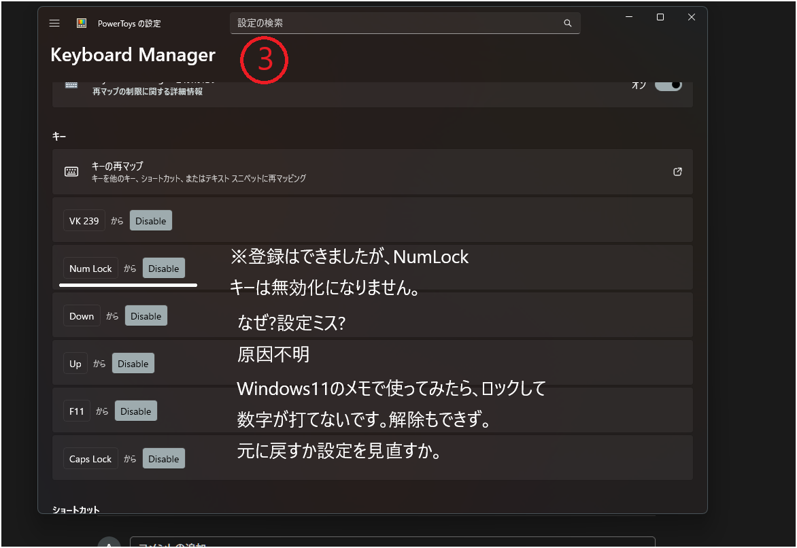Select the F11 key label
The image size is (797, 548).
[77, 411]
